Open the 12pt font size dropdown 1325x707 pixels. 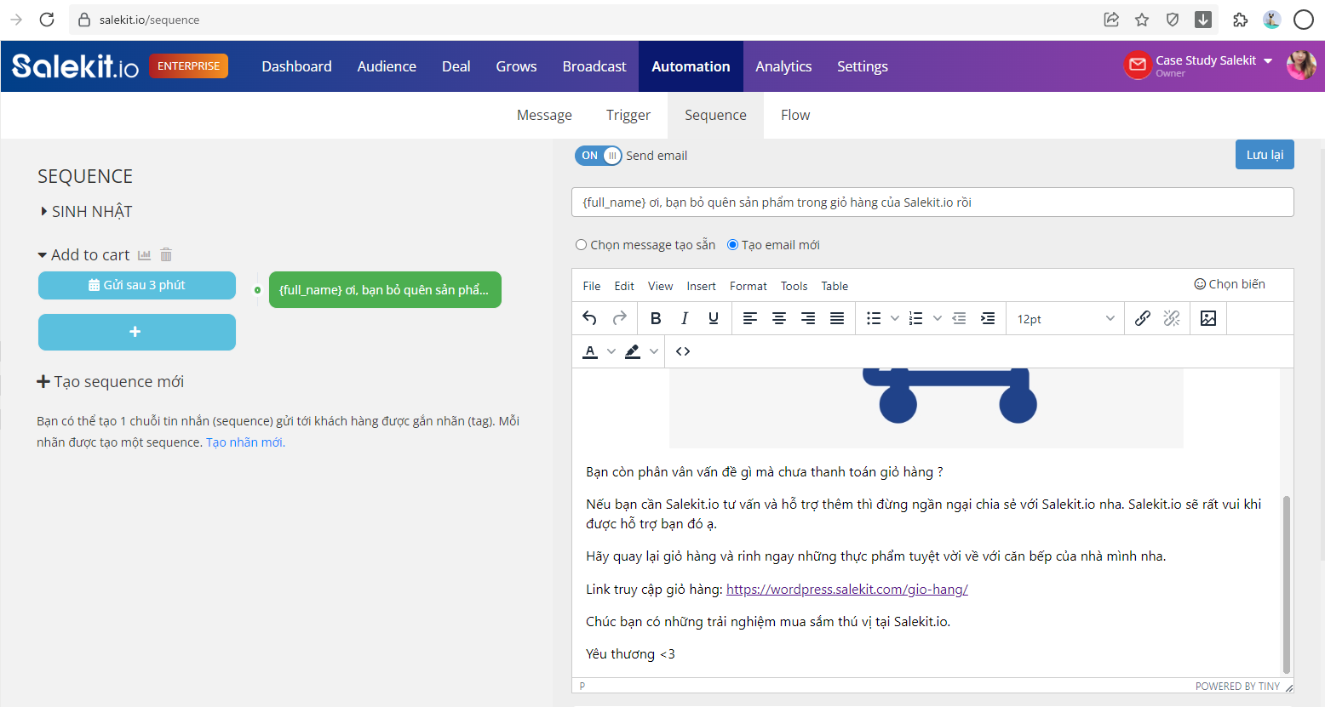pyautogui.click(x=1065, y=318)
